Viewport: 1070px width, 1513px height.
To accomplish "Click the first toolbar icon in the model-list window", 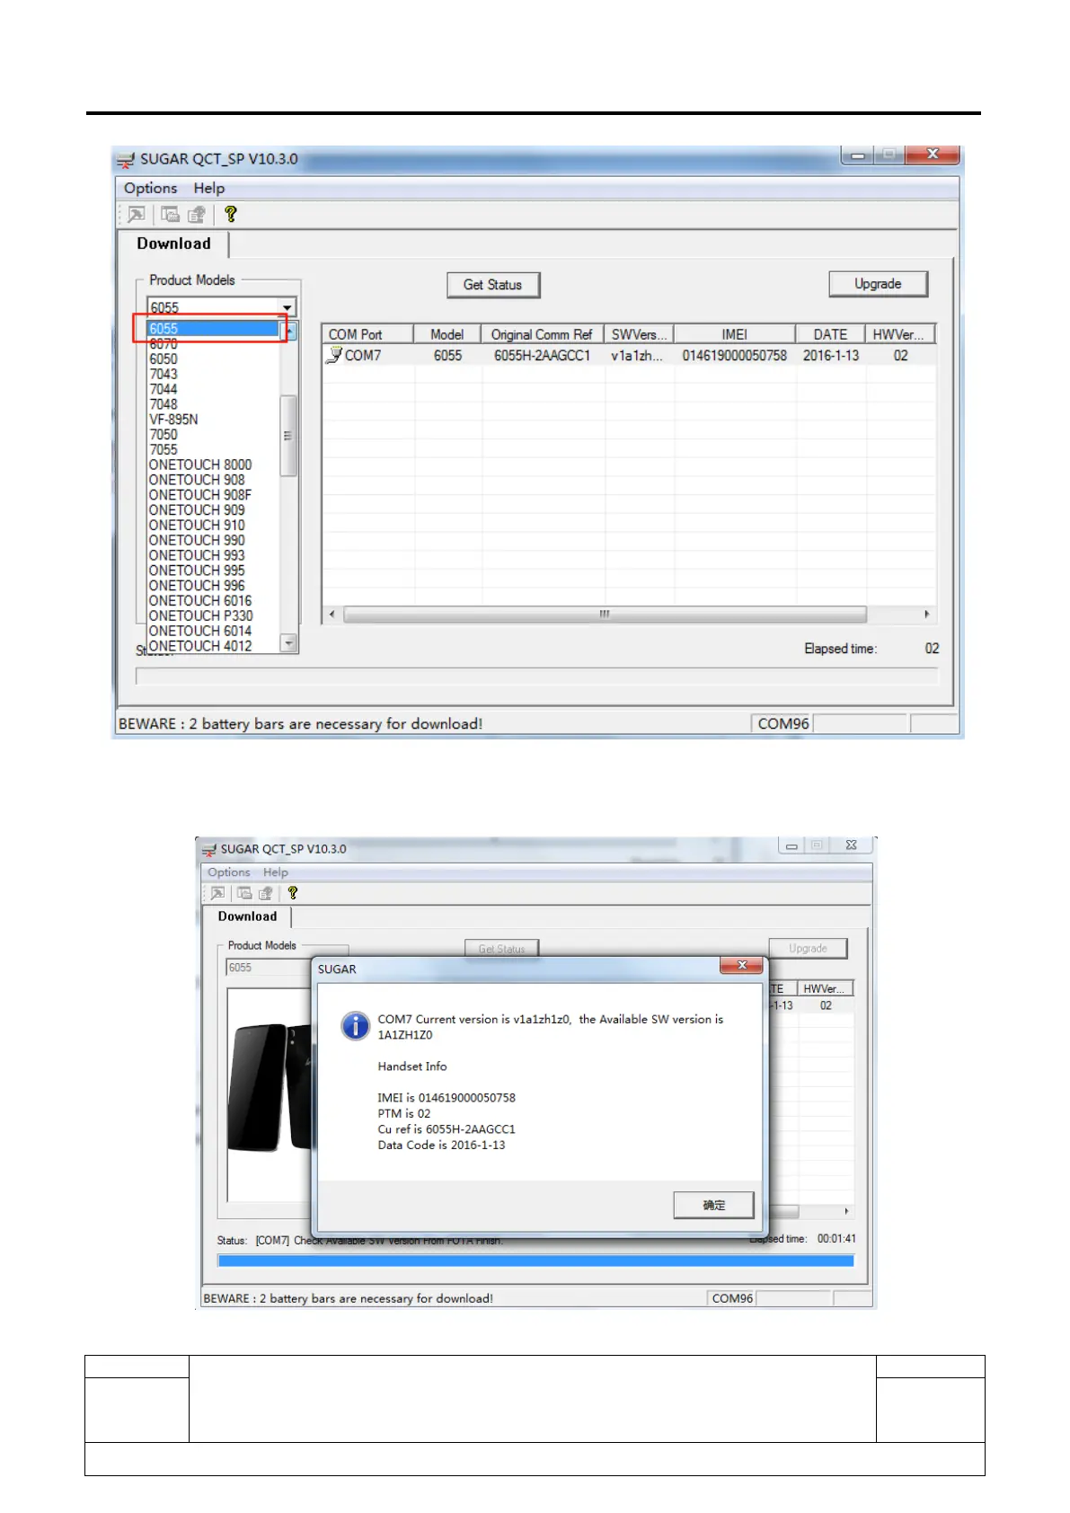I will [x=136, y=214].
